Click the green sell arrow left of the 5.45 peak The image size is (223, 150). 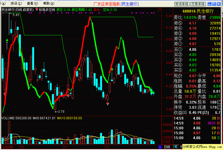7,40
